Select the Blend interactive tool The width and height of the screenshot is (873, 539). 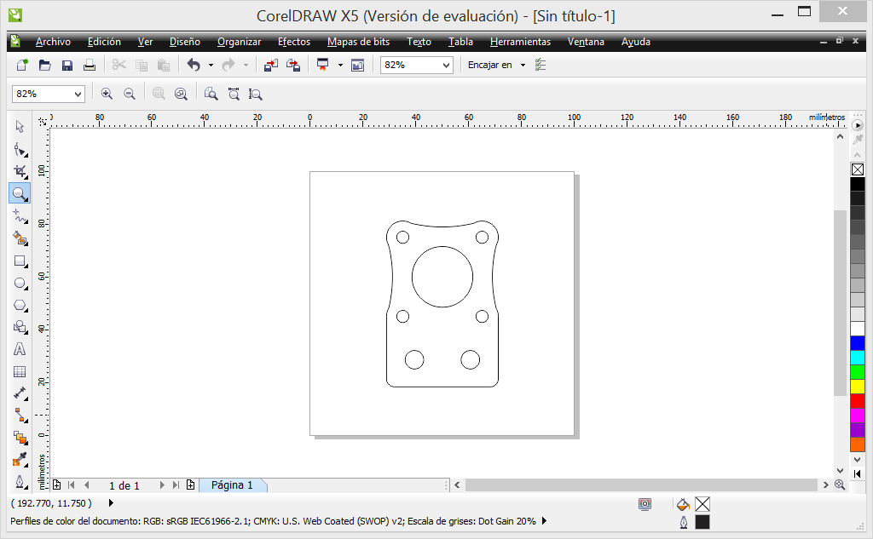pos(20,438)
